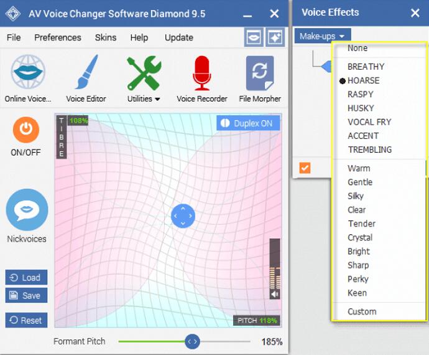Click the Load button
The image size is (429, 355).
(26, 277)
